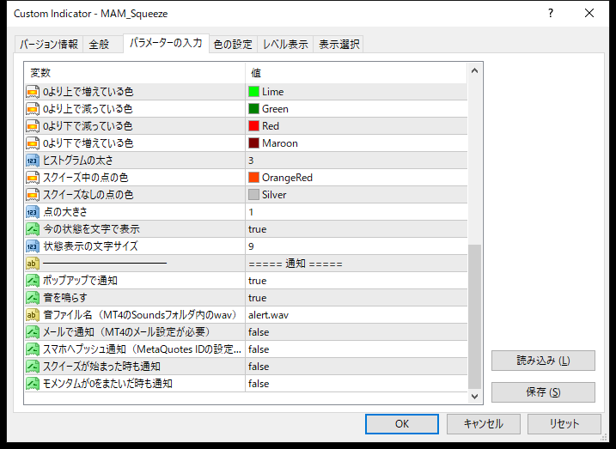Viewport: 616px width, 449px height.
Task: Toggle the false value of スクイーズが始まった時も通知
Action: tap(357, 367)
